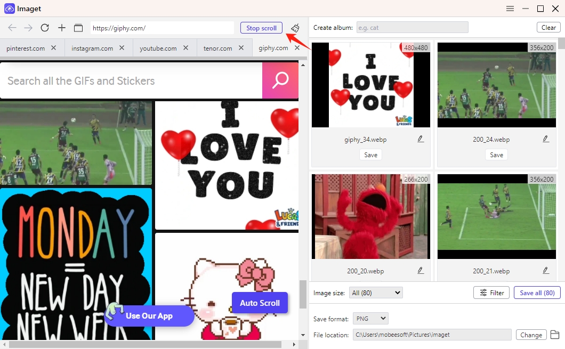The height and width of the screenshot is (349, 565).
Task: Change the file save location
Action: click(x=531, y=335)
